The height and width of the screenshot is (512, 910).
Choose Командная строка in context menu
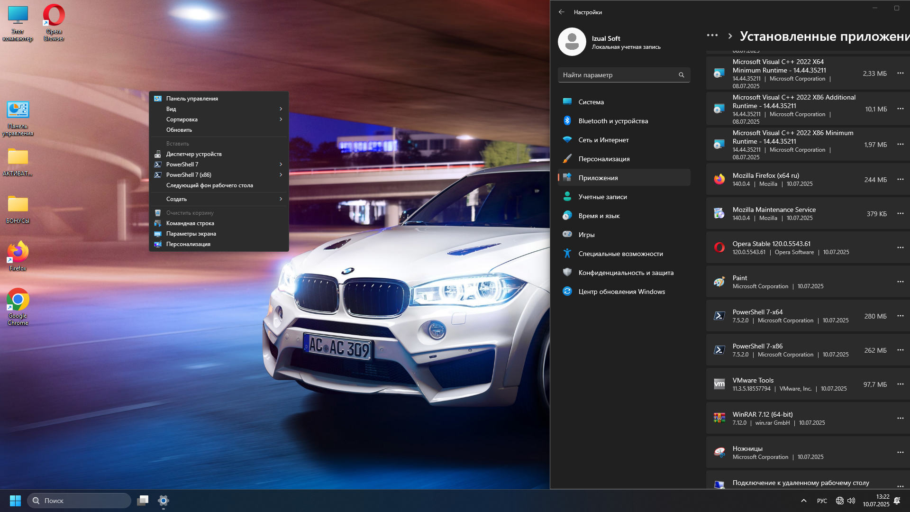tap(219, 223)
